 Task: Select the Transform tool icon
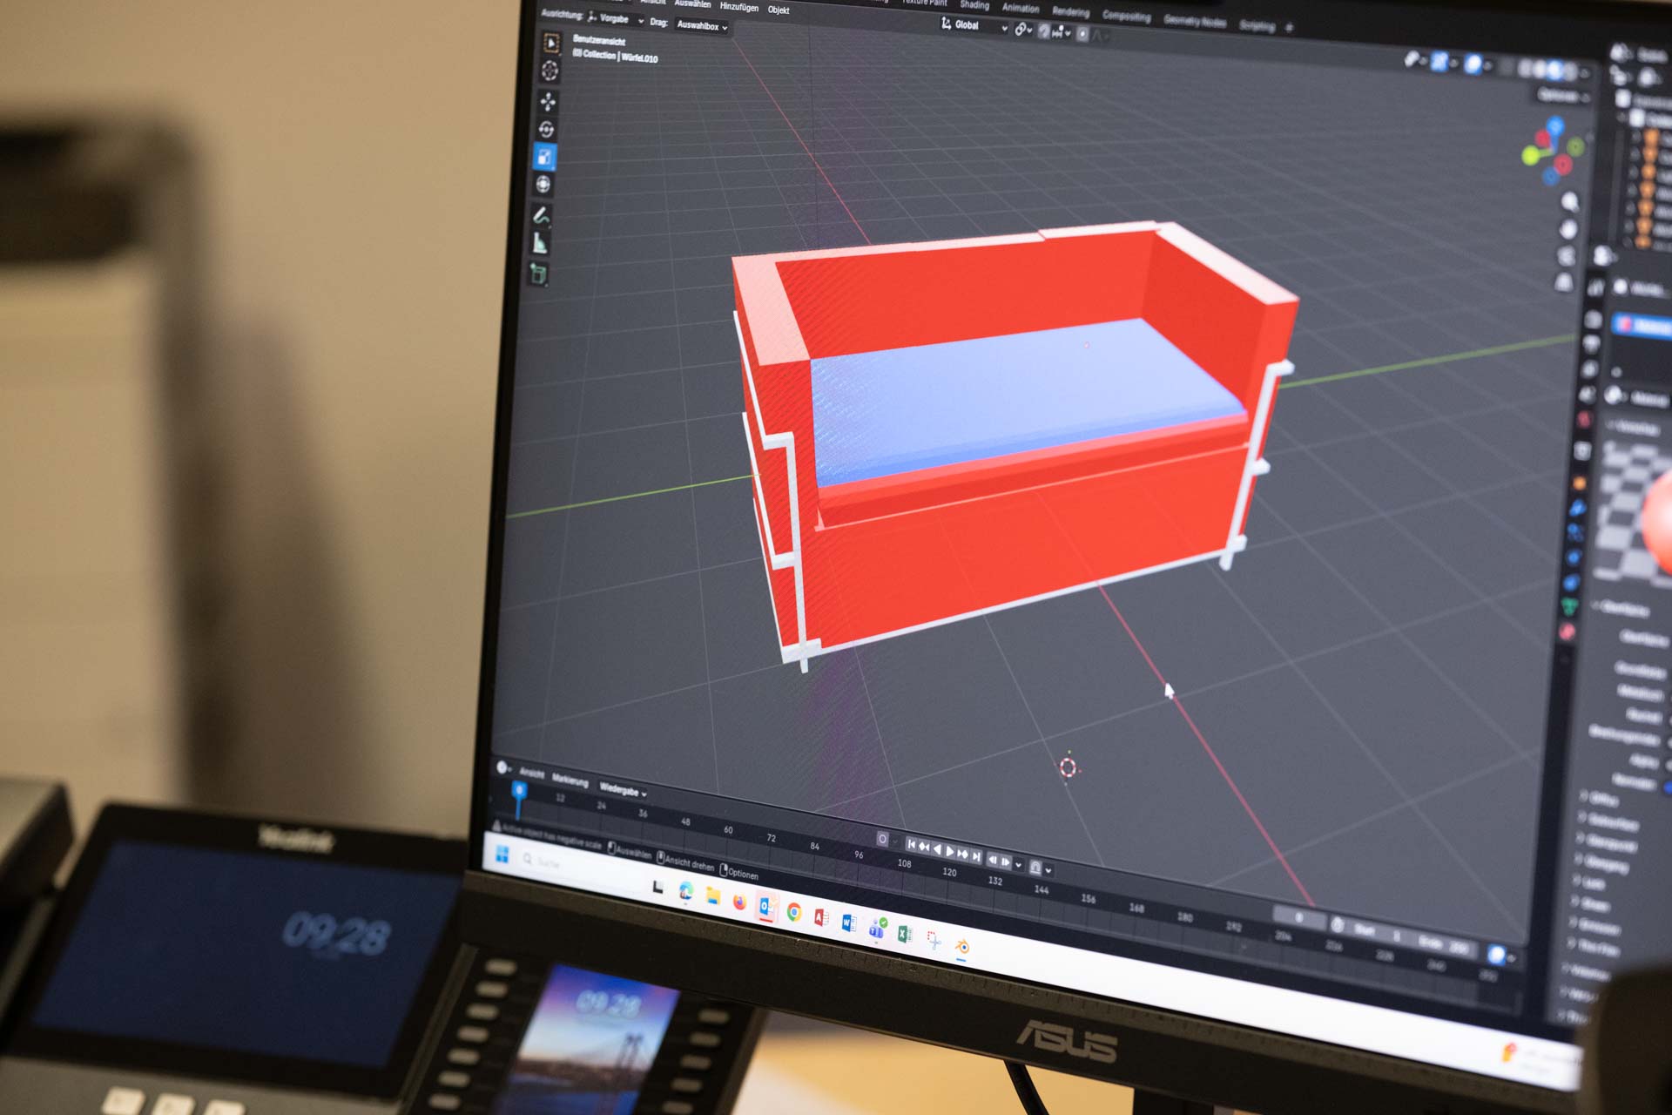click(543, 185)
